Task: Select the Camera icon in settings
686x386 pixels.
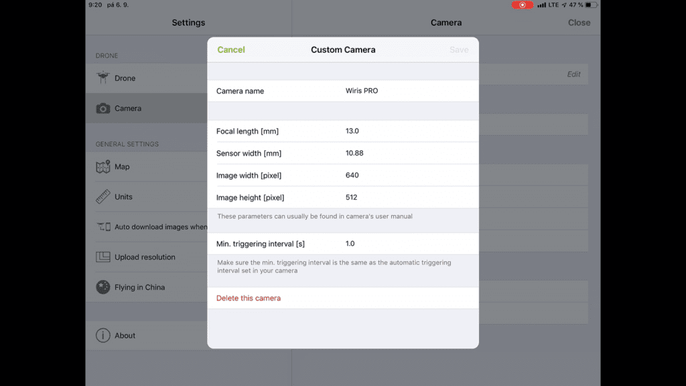Action: [x=102, y=108]
